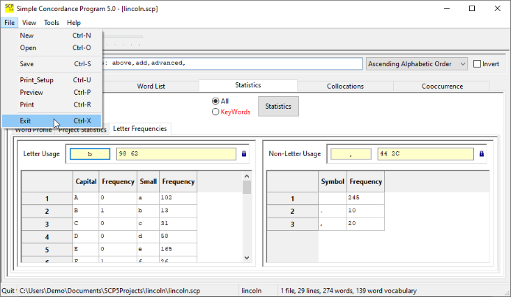Viewport: 511px width, 297px height.
Task: Select Save in the File menu
Action: pyautogui.click(x=26, y=64)
